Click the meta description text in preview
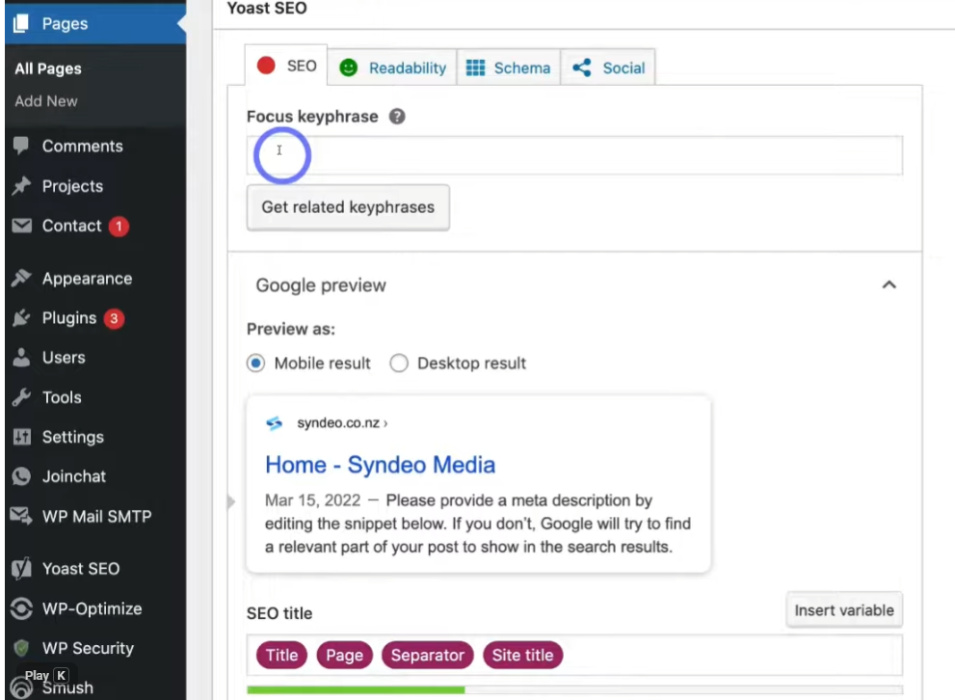Image resolution: width=955 pixels, height=700 pixels. tap(478, 524)
